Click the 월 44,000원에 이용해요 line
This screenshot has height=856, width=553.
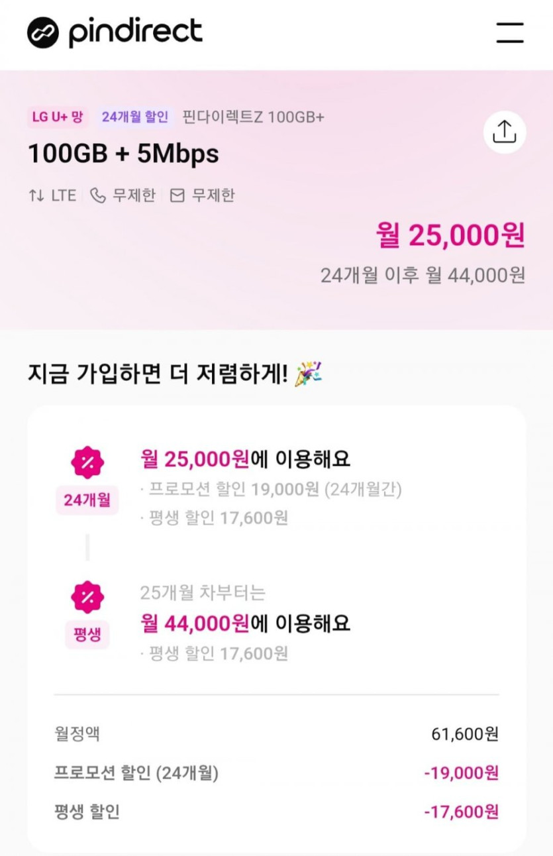pyautogui.click(x=245, y=623)
